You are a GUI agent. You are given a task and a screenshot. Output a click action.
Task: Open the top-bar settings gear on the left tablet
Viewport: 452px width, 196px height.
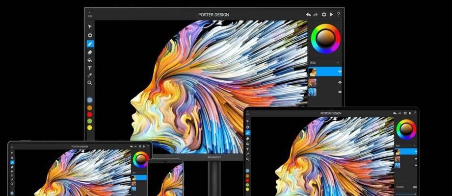click(x=140, y=147)
